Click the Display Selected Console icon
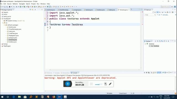 click(165, 73)
